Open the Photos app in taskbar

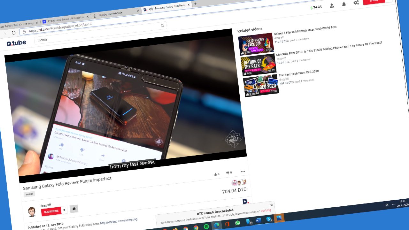(279, 218)
